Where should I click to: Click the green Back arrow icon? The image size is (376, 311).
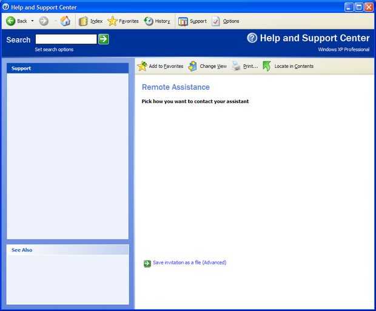(x=10, y=21)
